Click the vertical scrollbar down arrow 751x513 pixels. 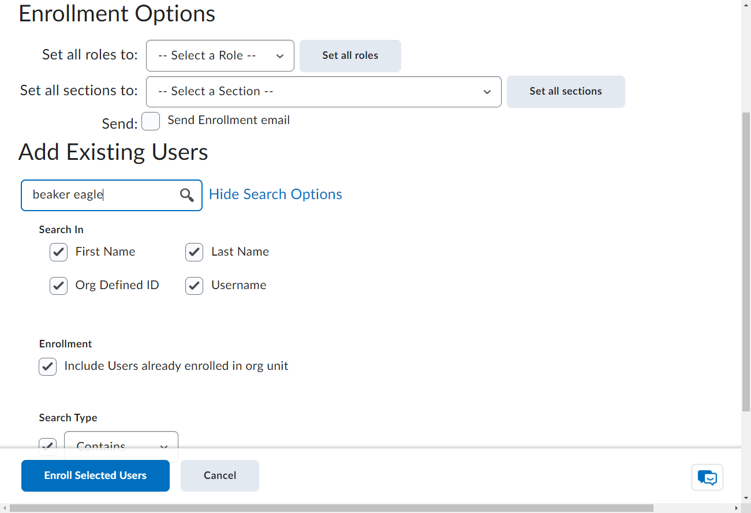click(x=746, y=499)
